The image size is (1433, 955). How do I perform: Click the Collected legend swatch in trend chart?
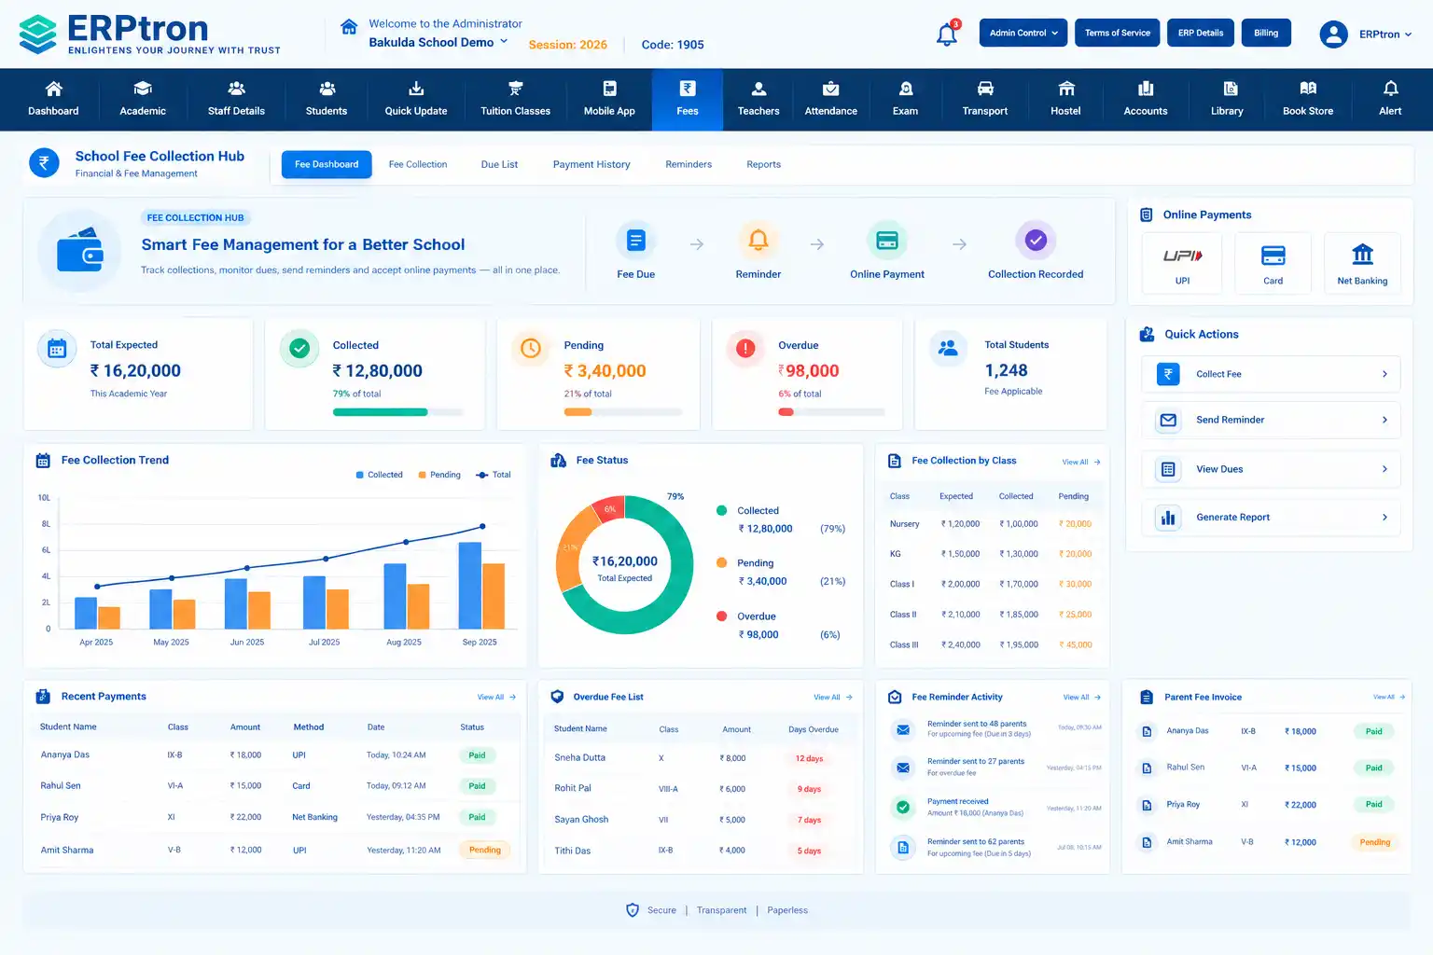coord(360,475)
